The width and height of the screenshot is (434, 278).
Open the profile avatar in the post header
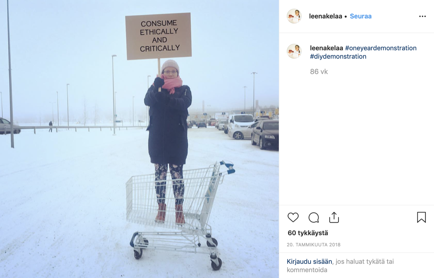(x=294, y=16)
